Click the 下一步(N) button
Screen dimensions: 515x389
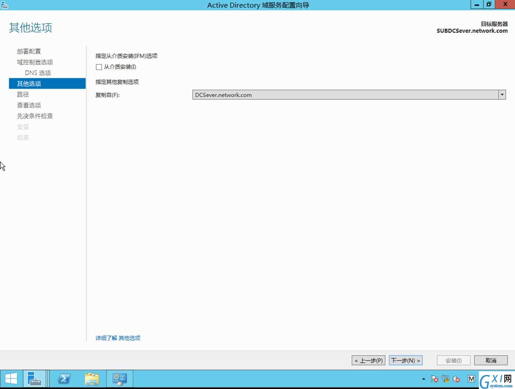(x=406, y=360)
